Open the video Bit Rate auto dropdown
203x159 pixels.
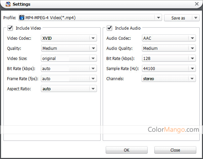tap(69, 68)
